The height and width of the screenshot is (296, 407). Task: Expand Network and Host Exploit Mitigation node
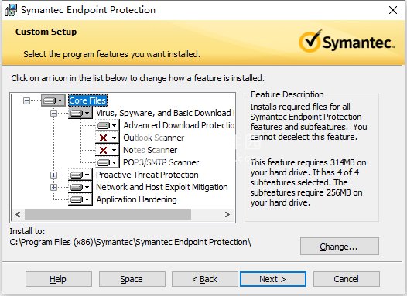click(x=53, y=187)
